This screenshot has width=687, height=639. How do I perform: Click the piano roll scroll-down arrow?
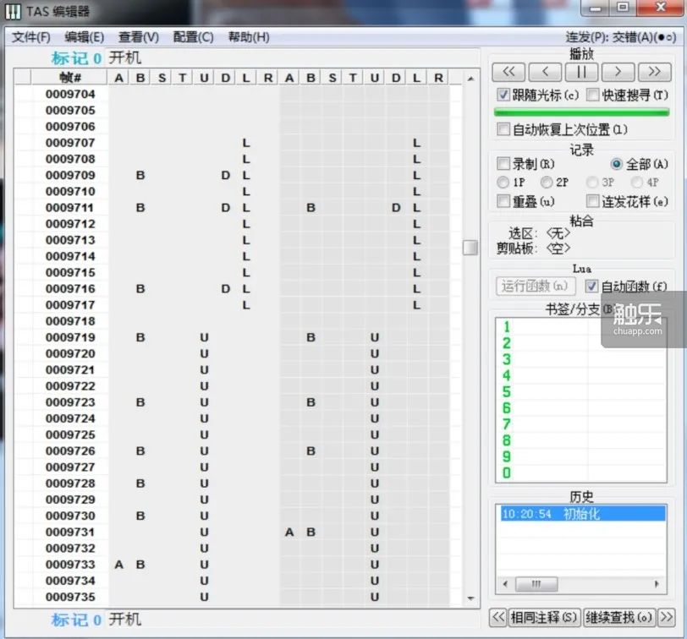(470, 598)
